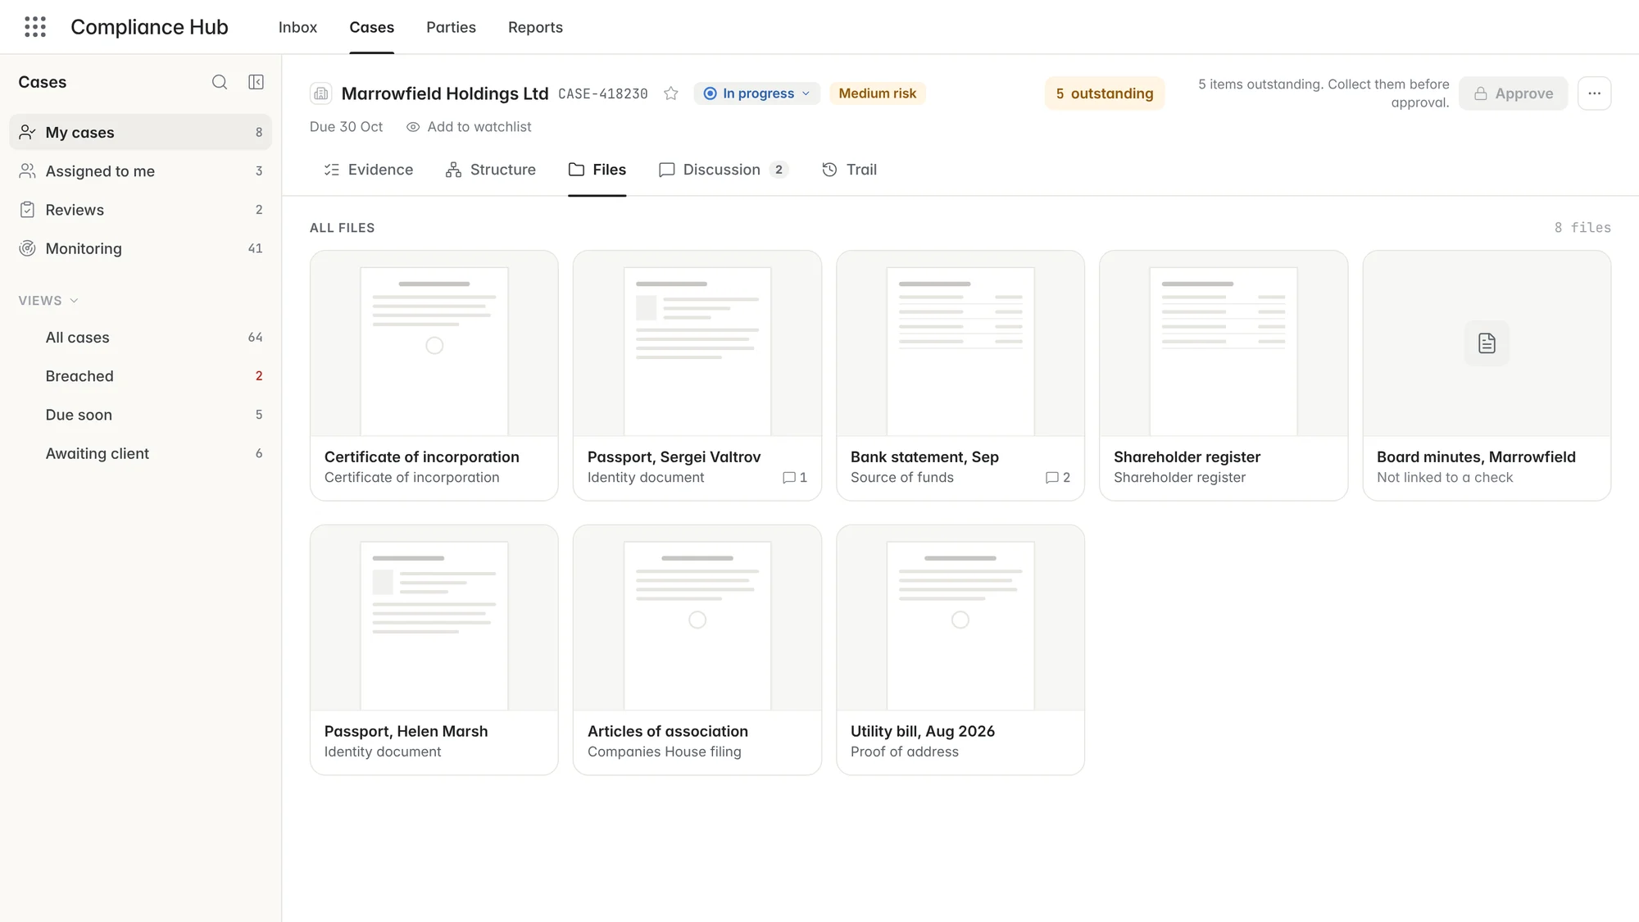Select the Breached view

coord(140,376)
